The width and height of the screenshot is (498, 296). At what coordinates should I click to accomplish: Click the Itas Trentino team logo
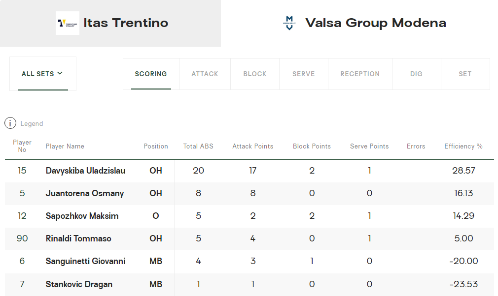tap(68, 23)
